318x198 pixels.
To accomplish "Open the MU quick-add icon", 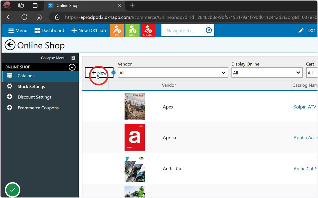I will (117, 31).
